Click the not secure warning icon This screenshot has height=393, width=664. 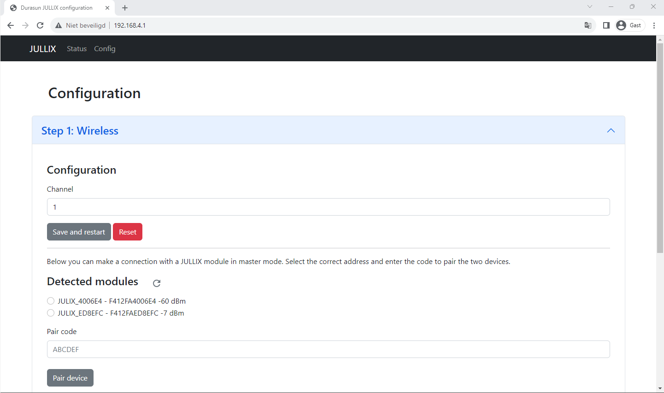[59, 25]
